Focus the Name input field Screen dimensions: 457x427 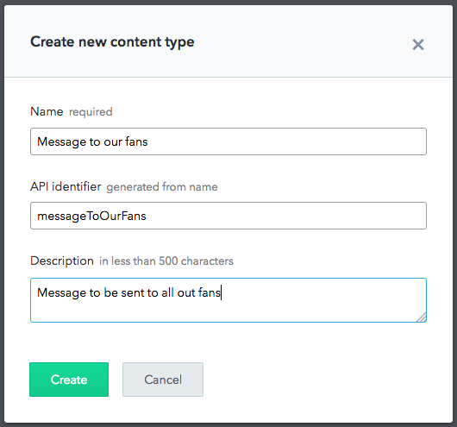228,141
